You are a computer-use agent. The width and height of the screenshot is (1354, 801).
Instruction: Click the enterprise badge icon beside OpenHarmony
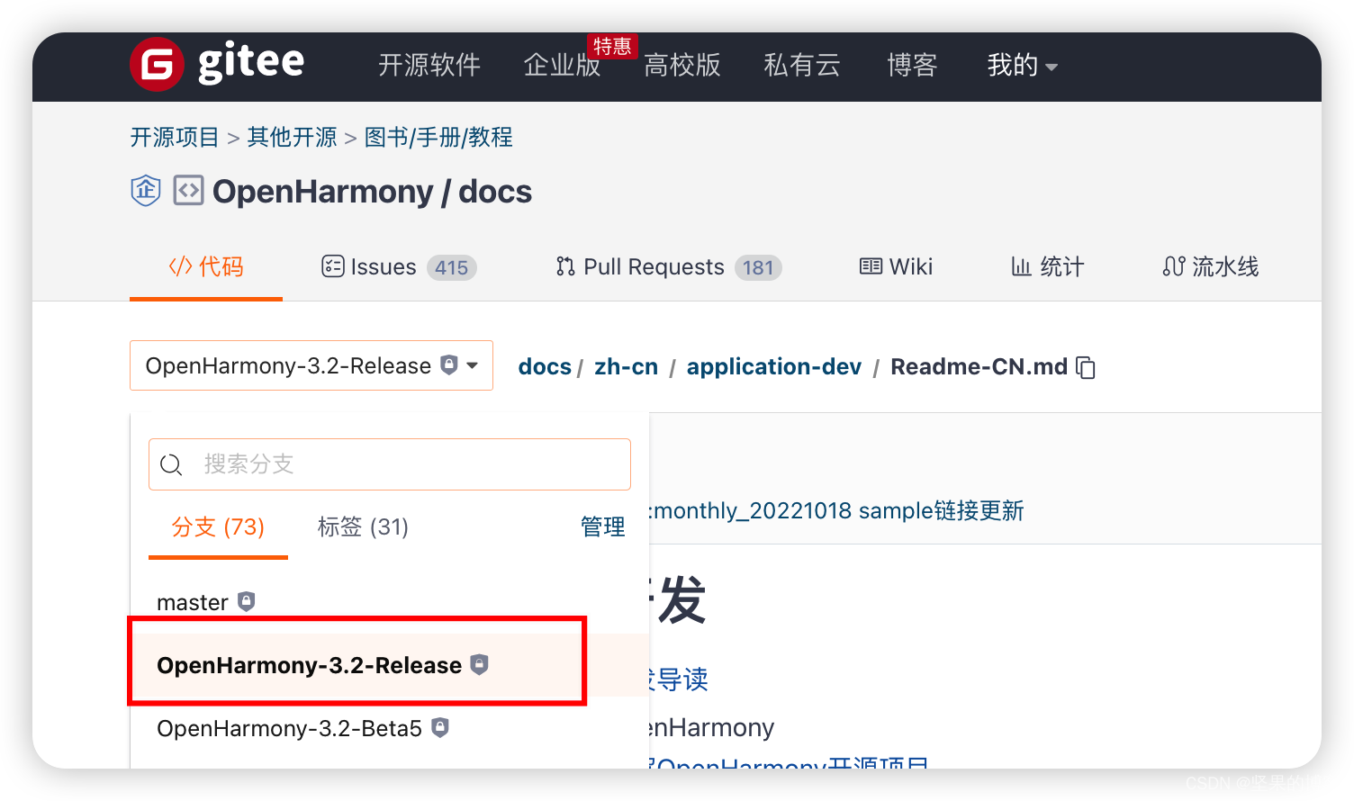tap(146, 191)
